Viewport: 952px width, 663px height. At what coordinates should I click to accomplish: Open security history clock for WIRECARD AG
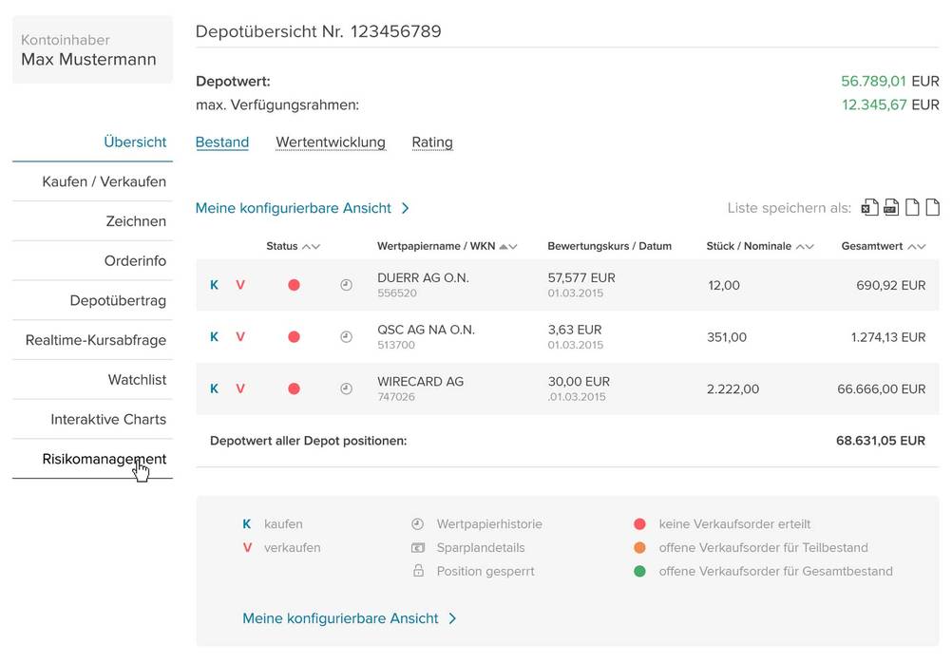[x=346, y=388]
